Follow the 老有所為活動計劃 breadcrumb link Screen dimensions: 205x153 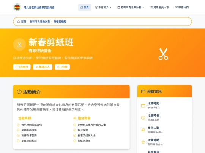pyautogui.click(x=40, y=22)
